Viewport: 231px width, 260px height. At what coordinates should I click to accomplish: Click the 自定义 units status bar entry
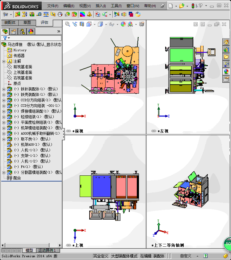(x=186, y=256)
